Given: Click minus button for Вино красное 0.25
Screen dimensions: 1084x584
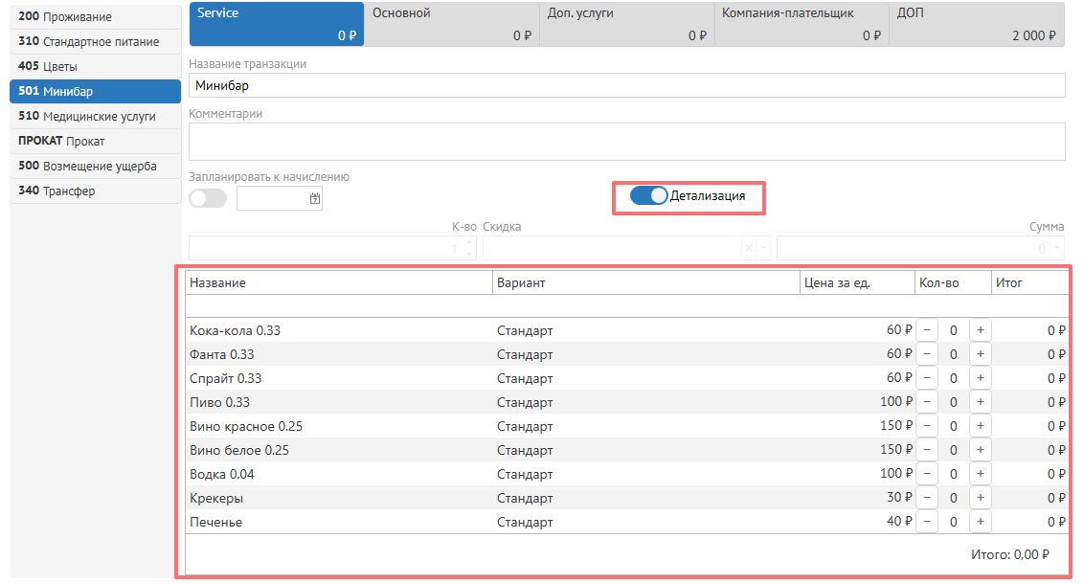Looking at the screenshot, I should point(927,426).
